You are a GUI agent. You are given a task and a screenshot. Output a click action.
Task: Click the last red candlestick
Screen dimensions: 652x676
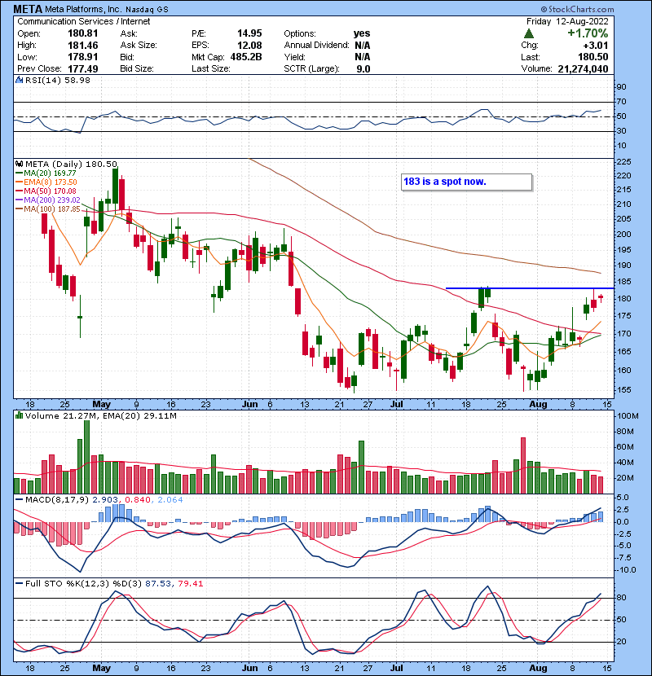[601, 296]
